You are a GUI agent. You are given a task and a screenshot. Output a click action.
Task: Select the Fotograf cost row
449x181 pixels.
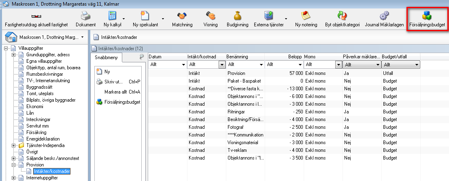point(284,127)
